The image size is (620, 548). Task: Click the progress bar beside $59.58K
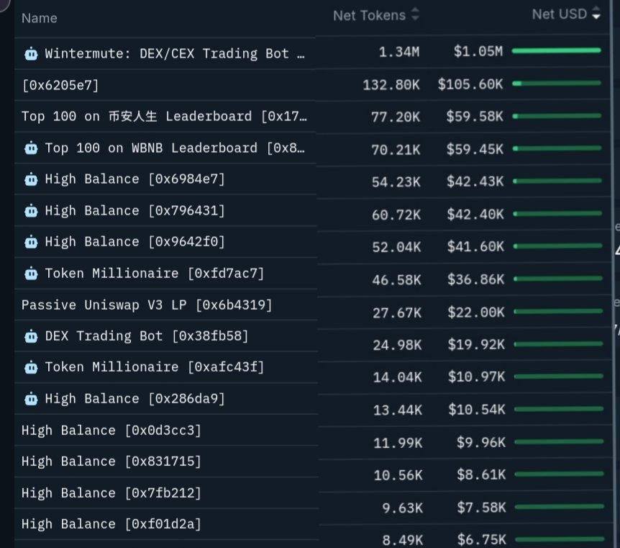coord(557,116)
